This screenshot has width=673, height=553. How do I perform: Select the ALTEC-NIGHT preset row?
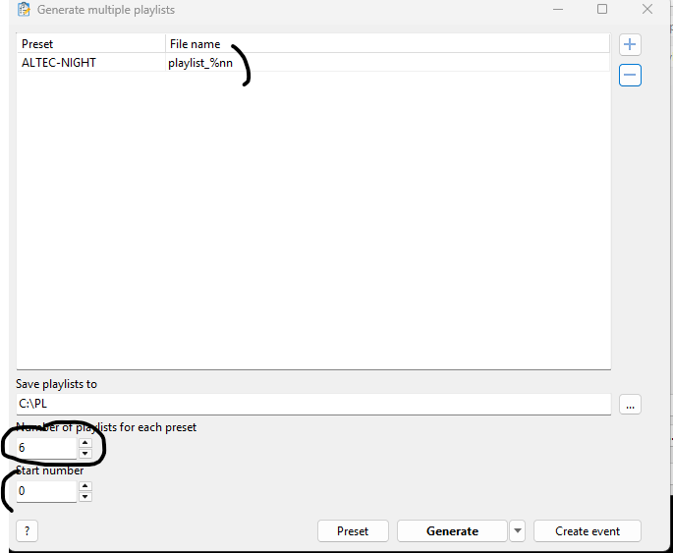(90, 63)
